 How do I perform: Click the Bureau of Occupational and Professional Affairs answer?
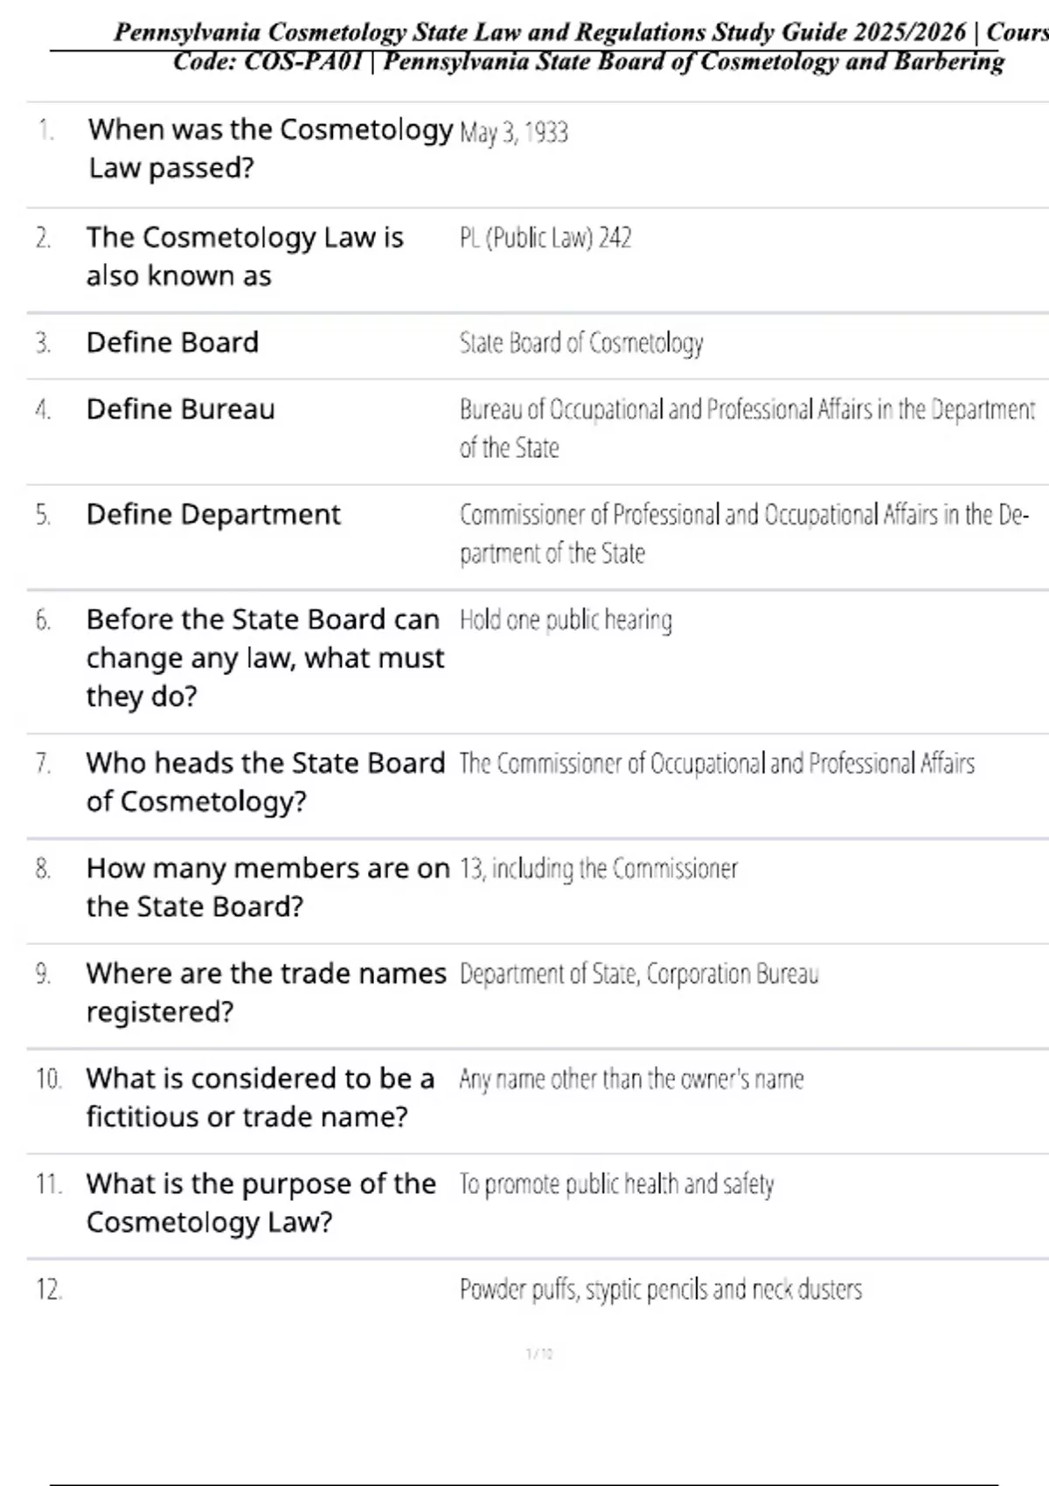tap(747, 428)
